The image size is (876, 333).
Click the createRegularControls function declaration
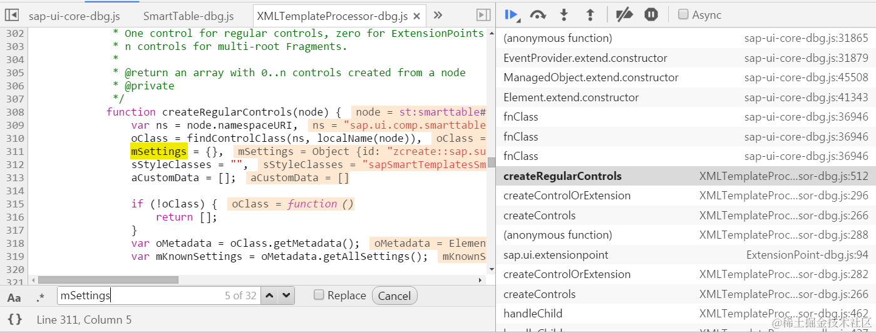tap(224, 112)
